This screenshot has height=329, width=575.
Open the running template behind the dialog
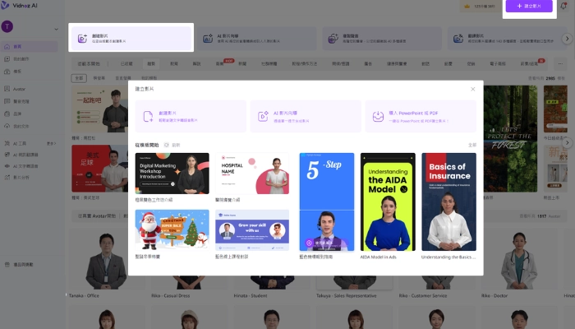(x=99, y=109)
